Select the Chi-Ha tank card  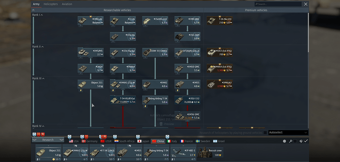click(123, 37)
